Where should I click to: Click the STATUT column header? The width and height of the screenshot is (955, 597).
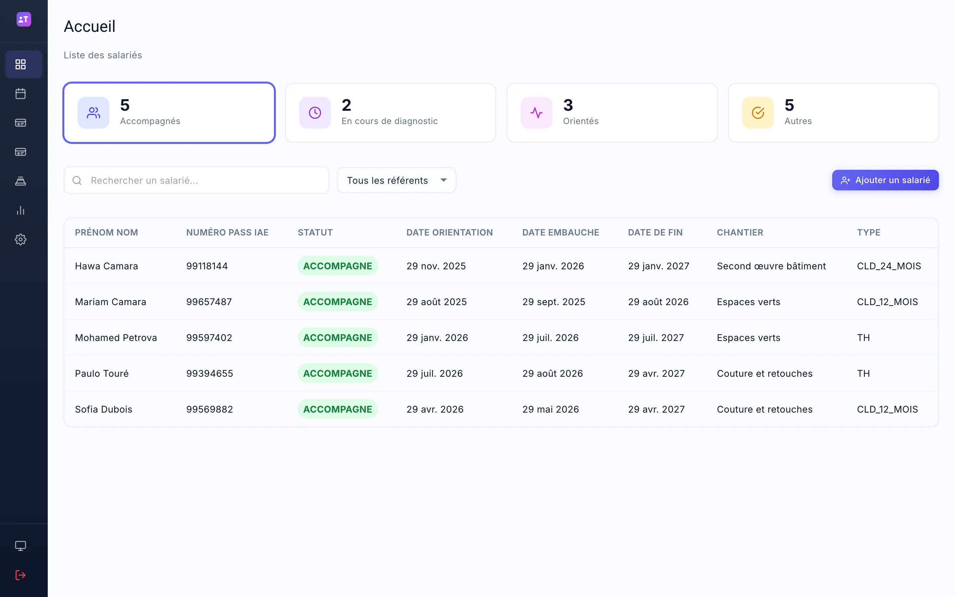click(x=315, y=232)
